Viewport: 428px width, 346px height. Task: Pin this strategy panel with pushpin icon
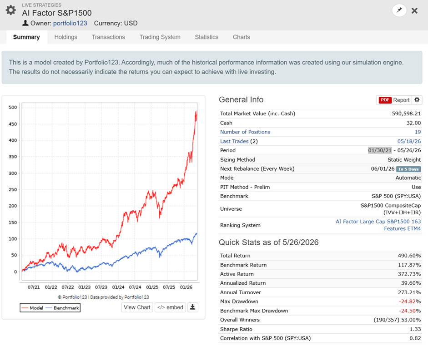pyautogui.click(x=399, y=10)
